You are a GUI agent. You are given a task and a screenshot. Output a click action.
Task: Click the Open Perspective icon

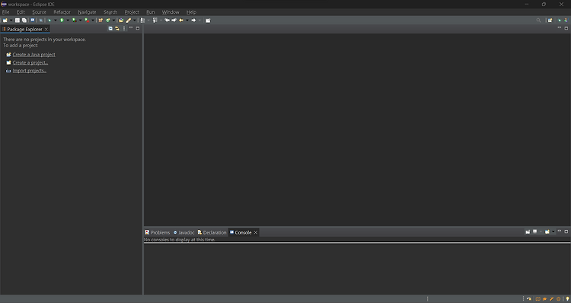click(x=550, y=21)
